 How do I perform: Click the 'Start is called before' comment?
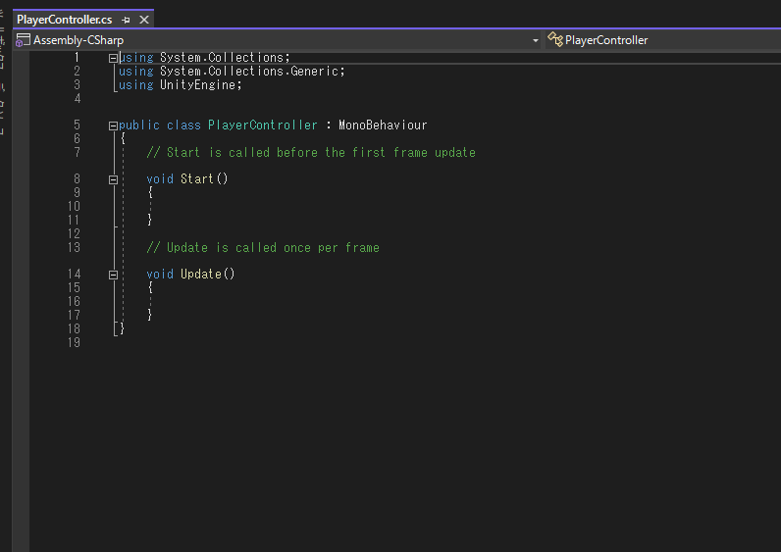pos(311,152)
